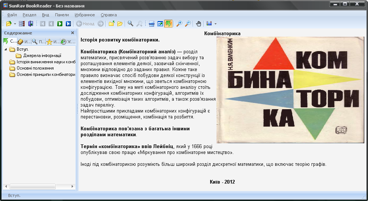Go to the first section with the gray bar-arrow icon

pos(43,24)
